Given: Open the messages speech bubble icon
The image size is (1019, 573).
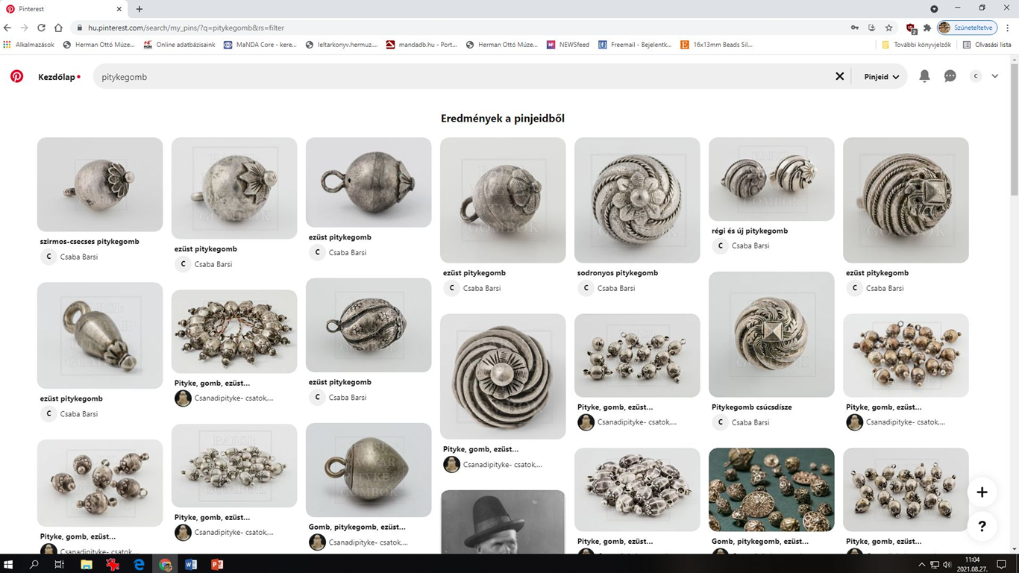Looking at the screenshot, I should (x=950, y=76).
